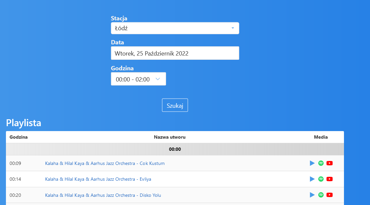Open Disko Yolu on YouTube
Image resolution: width=370 pixels, height=205 pixels.
tap(330, 195)
